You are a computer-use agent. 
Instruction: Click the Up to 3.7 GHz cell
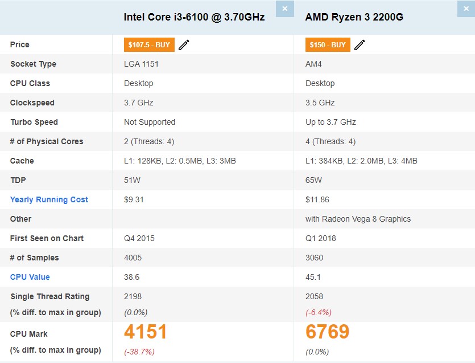pyautogui.click(x=331, y=122)
